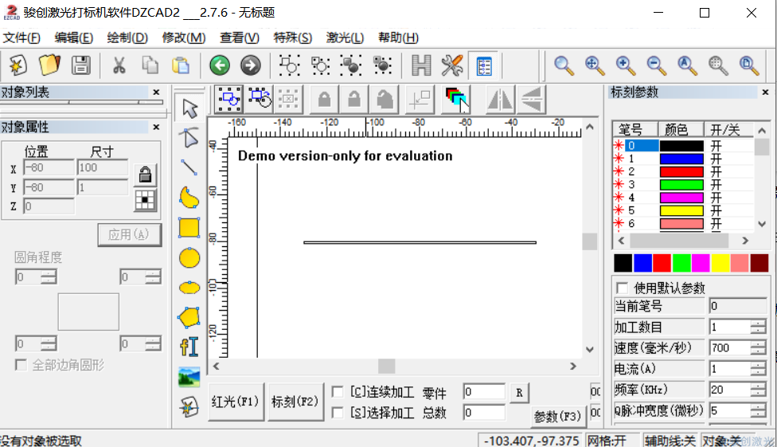Select the node edit tool
Image resolution: width=777 pixels, height=447 pixels.
[189, 138]
